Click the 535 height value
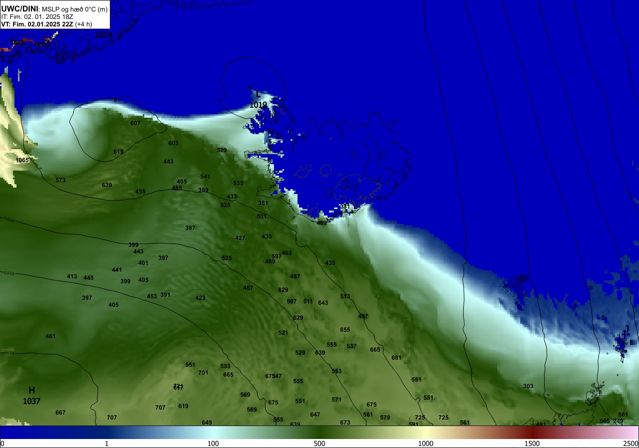The width and height of the screenshot is (639, 448). 238,183
